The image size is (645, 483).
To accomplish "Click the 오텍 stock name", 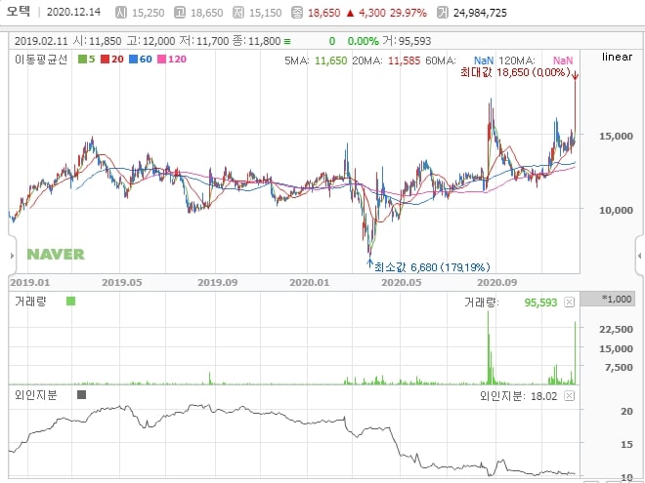I will point(19,12).
